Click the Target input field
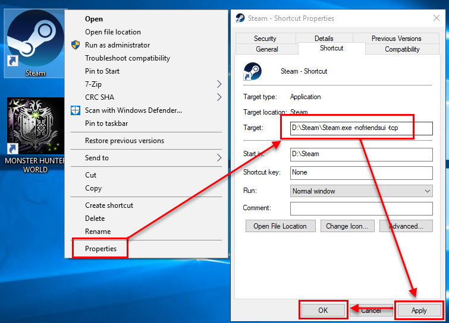The width and height of the screenshot is (449, 323). pyautogui.click(x=362, y=128)
